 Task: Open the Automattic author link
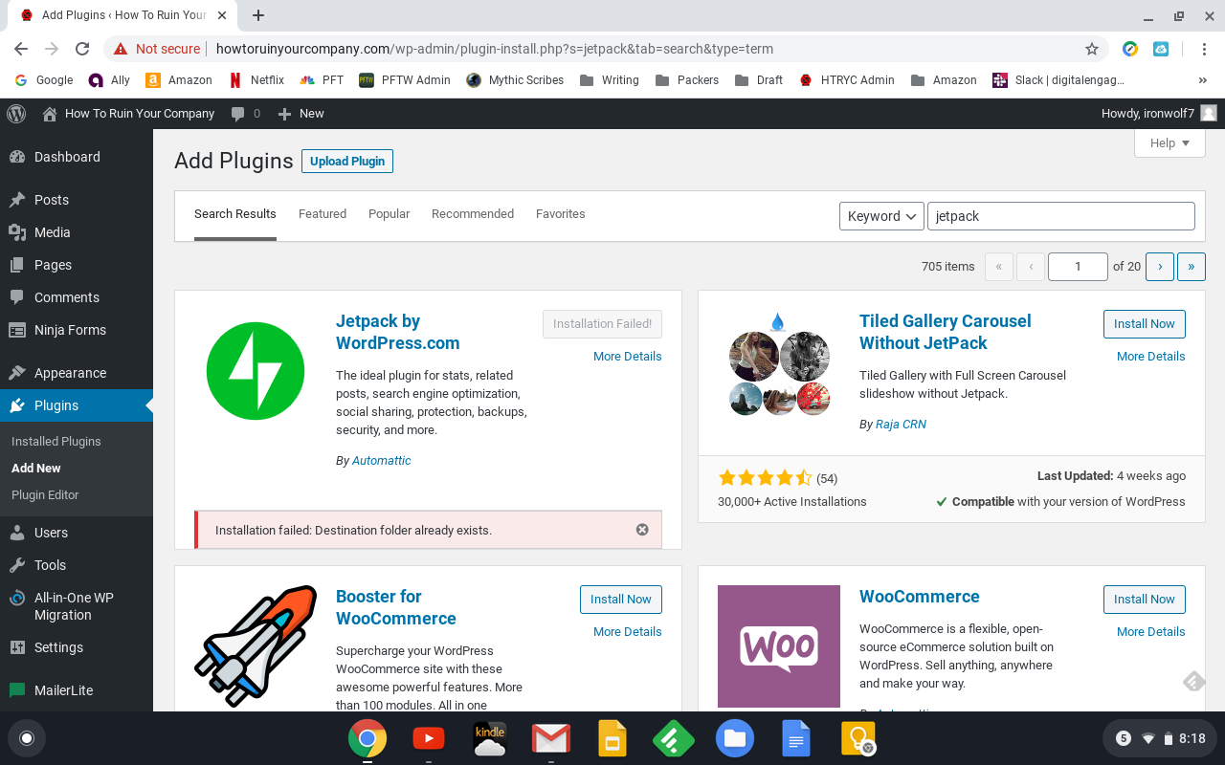click(381, 461)
